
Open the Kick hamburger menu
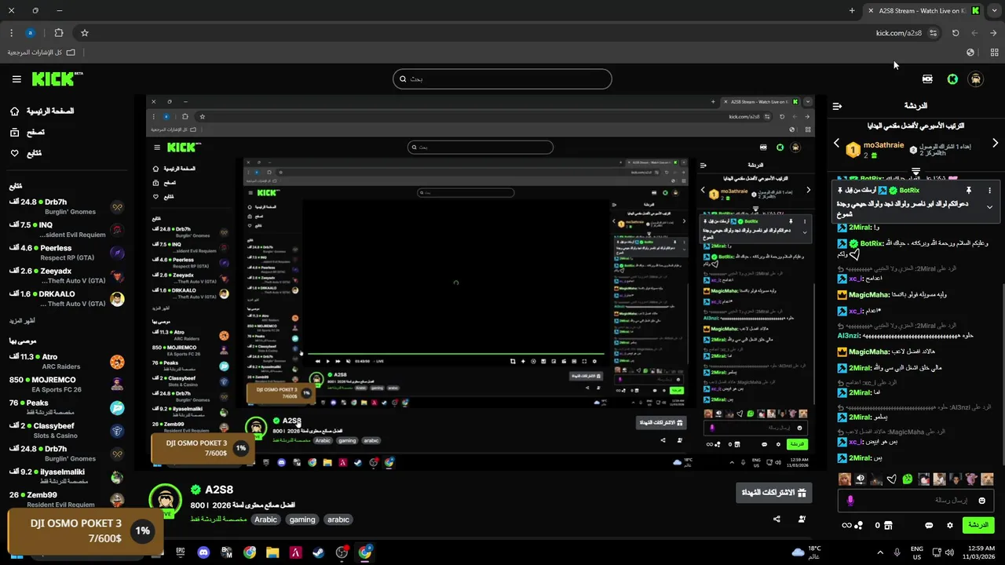[x=16, y=79]
